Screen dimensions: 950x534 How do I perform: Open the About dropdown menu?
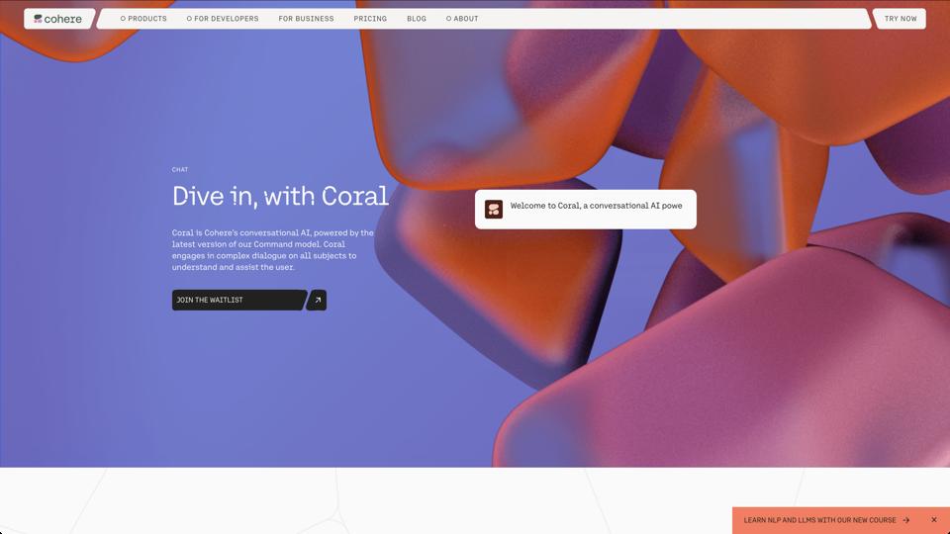click(x=466, y=19)
